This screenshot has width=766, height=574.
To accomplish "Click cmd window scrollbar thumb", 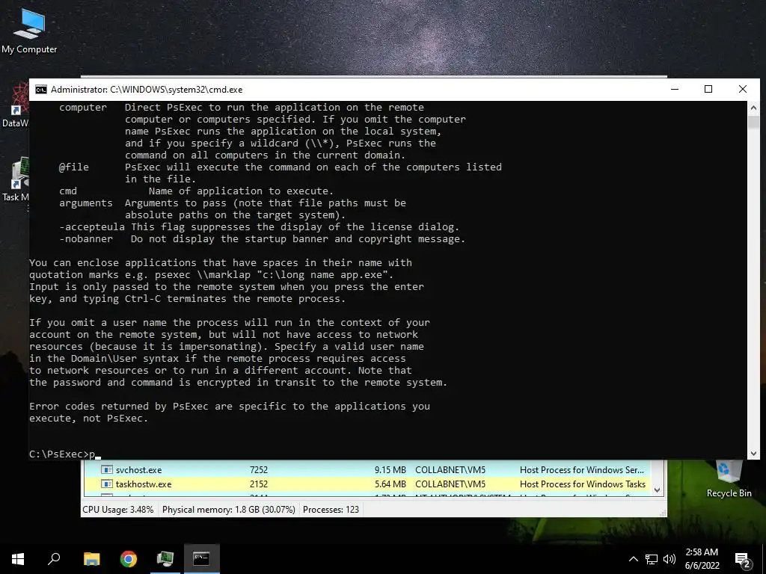I will pos(753,122).
